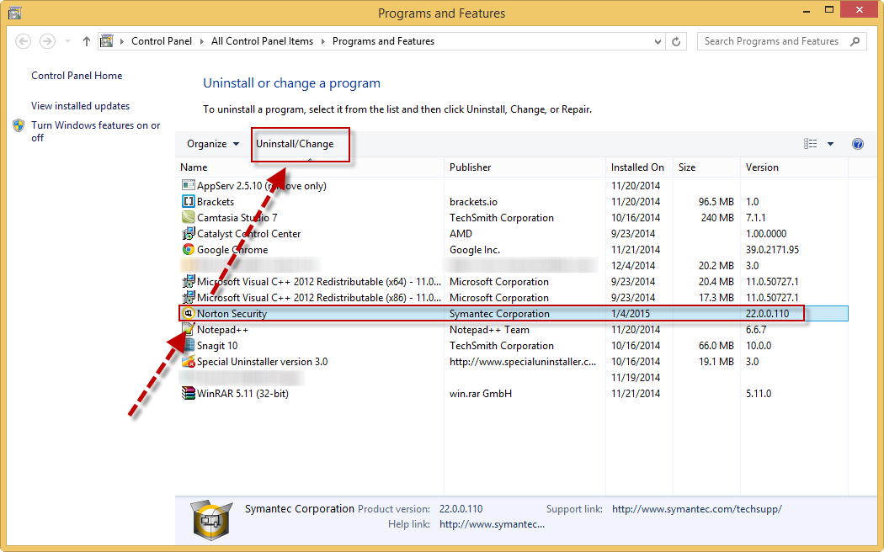Select the "Brackets" program name
884x552 pixels.
(x=216, y=202)
